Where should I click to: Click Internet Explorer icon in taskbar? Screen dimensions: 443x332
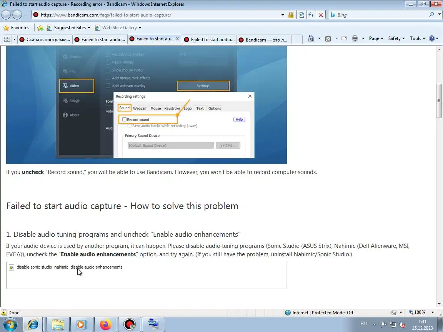(33, 324)
